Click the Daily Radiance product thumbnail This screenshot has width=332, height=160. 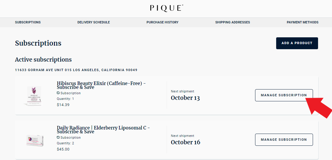[35, 140]
